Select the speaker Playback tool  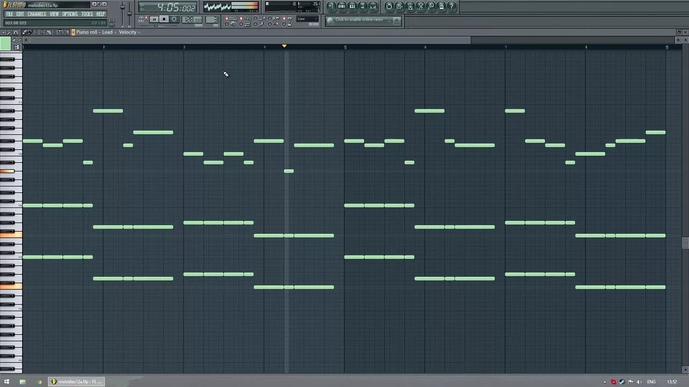66,32
